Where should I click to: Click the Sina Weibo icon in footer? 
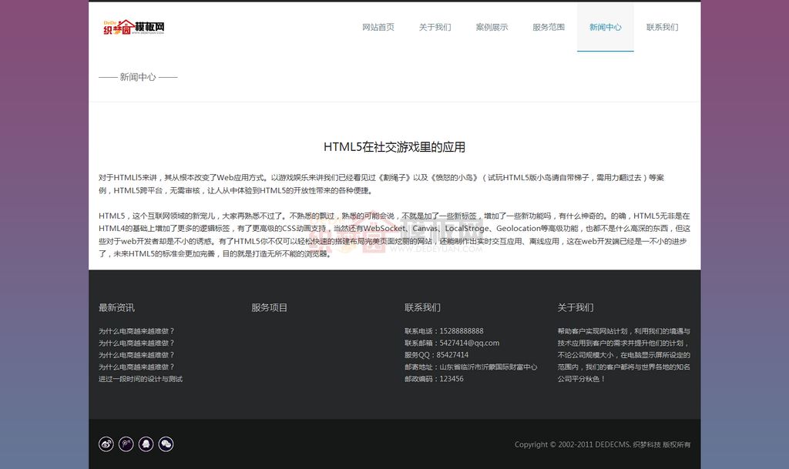pos(106,444)
